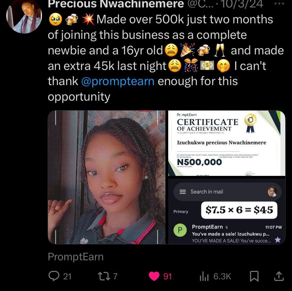This screenshot has width=292, height=291.
Task: Tap the mail account avatar icon
Action: [272, 192]
